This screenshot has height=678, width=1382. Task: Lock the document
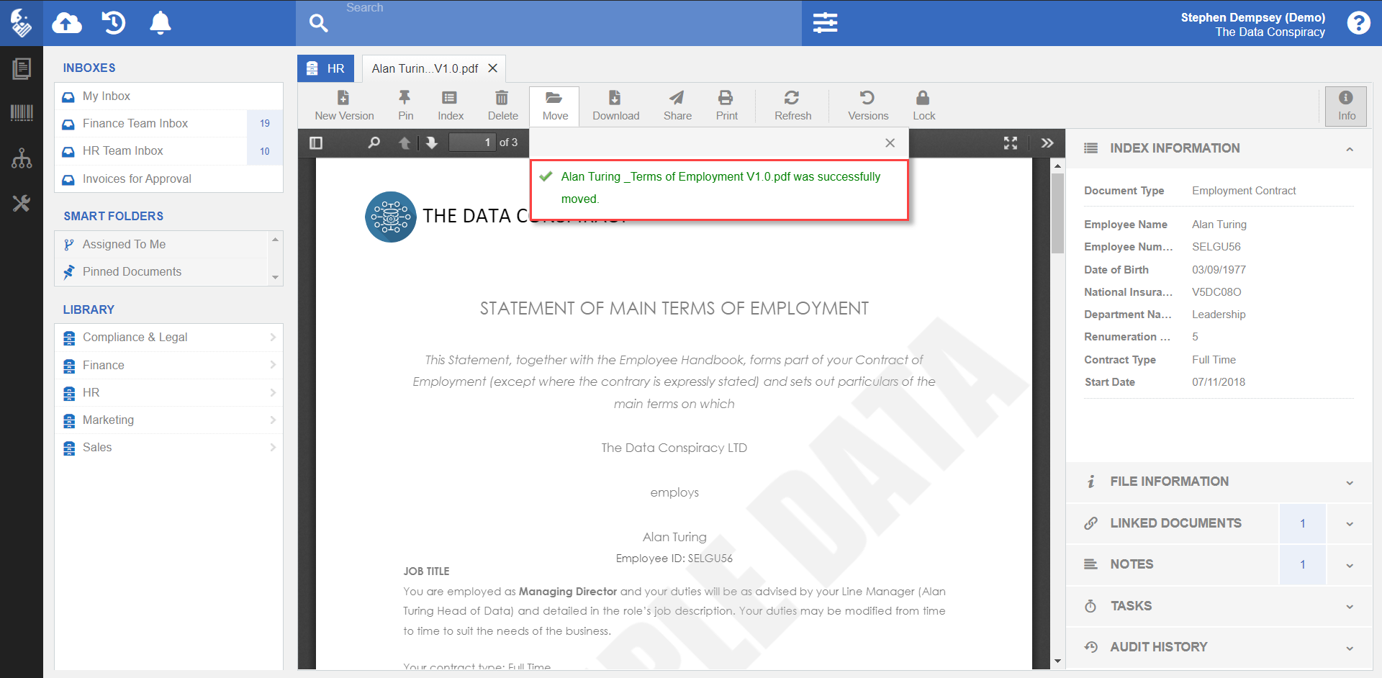click(923, 106)
